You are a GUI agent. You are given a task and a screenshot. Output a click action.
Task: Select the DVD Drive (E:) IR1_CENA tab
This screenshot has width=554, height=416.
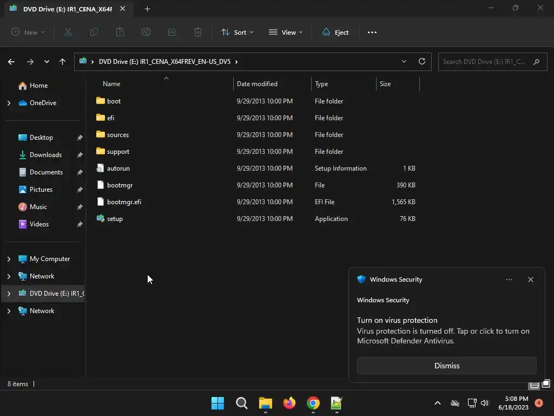tap(67, 9)
